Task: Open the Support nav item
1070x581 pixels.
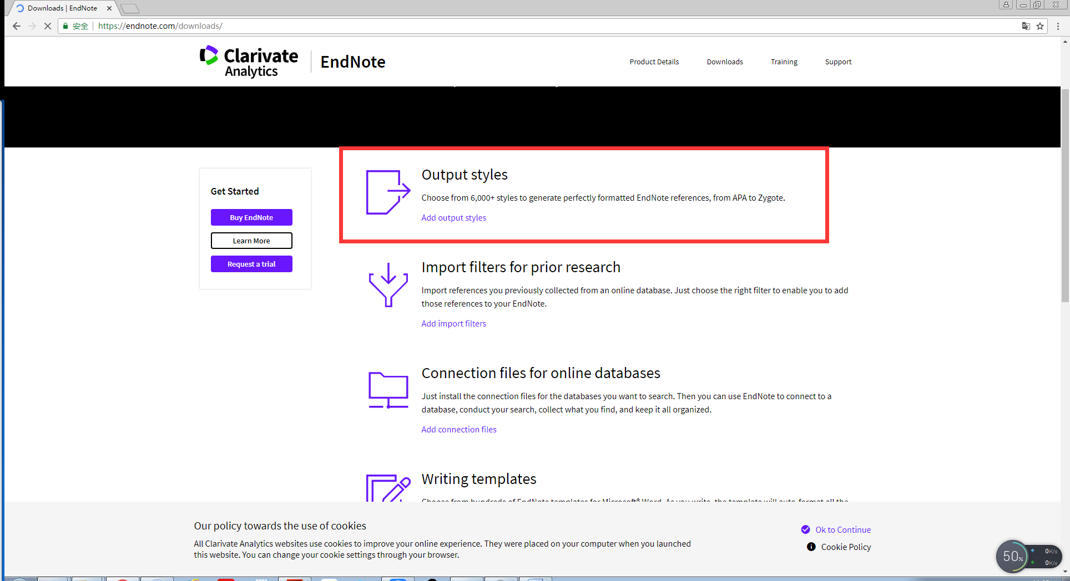Action: click(x=838, y=62)
